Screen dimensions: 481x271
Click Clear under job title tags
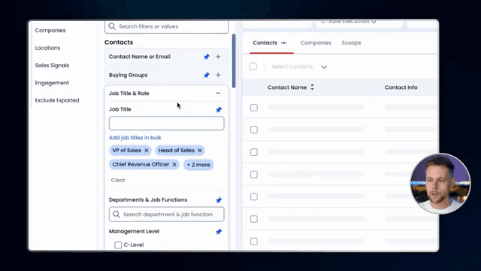(x=118, y=180)
